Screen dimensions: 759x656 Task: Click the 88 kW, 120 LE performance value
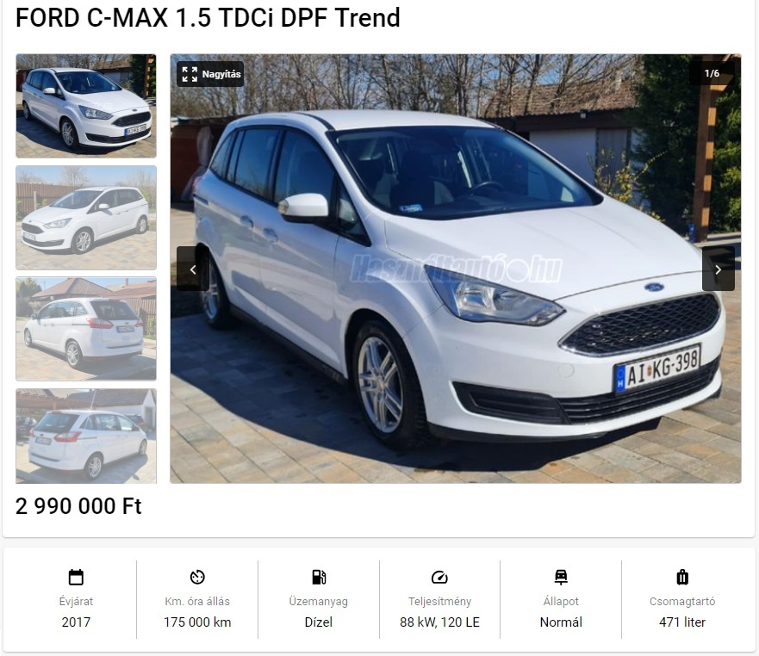(439, 622)
